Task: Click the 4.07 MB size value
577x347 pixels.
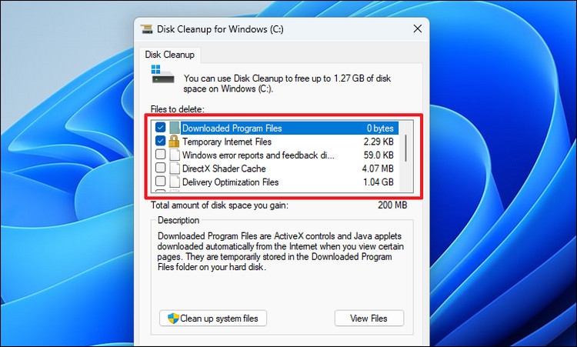Action: click(x=378, y=168)
